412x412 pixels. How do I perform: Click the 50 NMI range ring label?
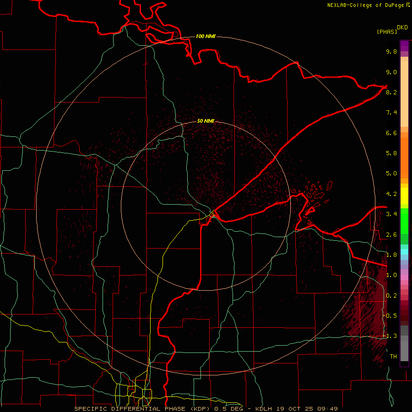[206, 121]
